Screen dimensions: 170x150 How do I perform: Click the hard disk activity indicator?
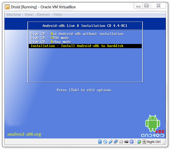pos(100,141)
